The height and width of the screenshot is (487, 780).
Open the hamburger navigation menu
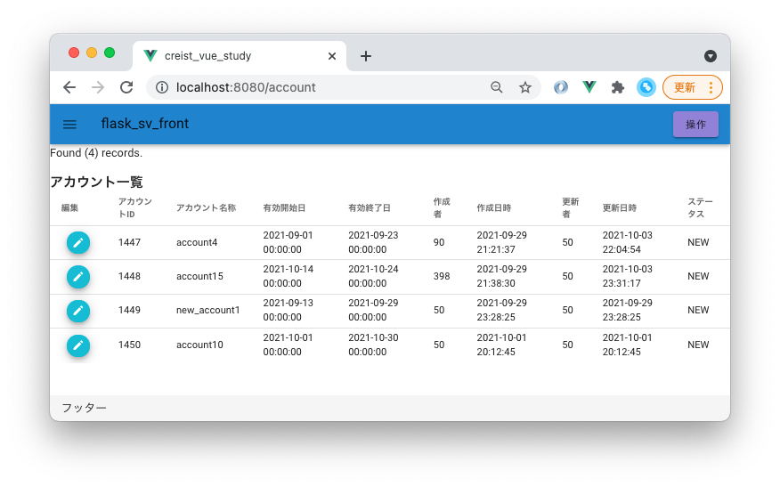click(x=69, y=124)
